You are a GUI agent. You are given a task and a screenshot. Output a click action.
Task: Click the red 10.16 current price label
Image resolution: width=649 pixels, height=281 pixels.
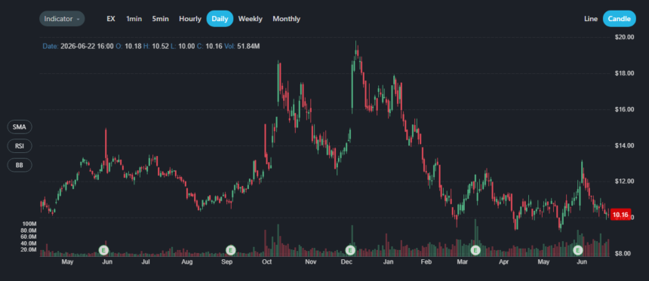[620, 215]
